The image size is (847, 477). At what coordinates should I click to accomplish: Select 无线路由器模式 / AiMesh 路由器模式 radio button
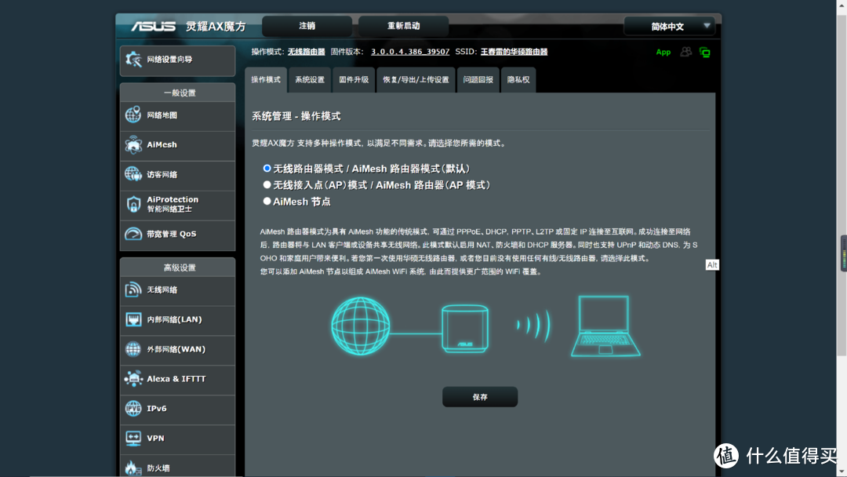tap(267, 168)
